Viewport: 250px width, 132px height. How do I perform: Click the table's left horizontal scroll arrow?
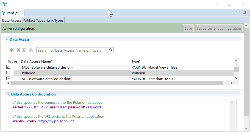pyautogui.click(x=8, y=83)
